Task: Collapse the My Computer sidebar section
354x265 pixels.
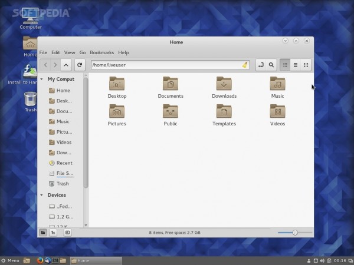Action: click(x=41, y=79)
